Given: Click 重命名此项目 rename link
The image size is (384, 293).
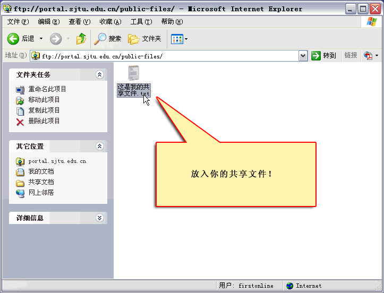Looking at the screenshot, I should pyautogui.click(x=47, y=89).
